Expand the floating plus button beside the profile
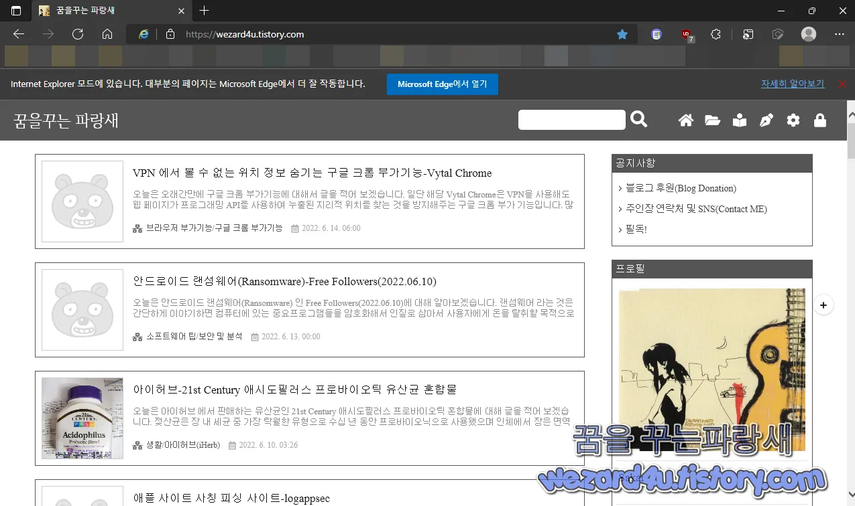The width and height of the screenshot is (855, 506). click(823, 305)
